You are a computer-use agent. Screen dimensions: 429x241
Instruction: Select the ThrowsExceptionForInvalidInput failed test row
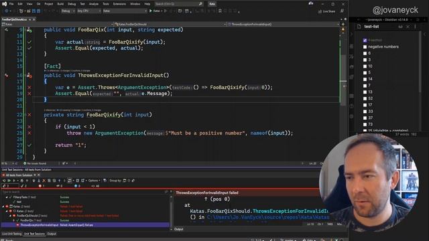tap(85, 225)
